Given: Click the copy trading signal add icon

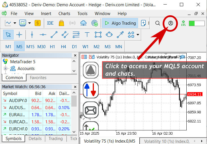Looking at the screenshot, I should click(x=94, y=23).
